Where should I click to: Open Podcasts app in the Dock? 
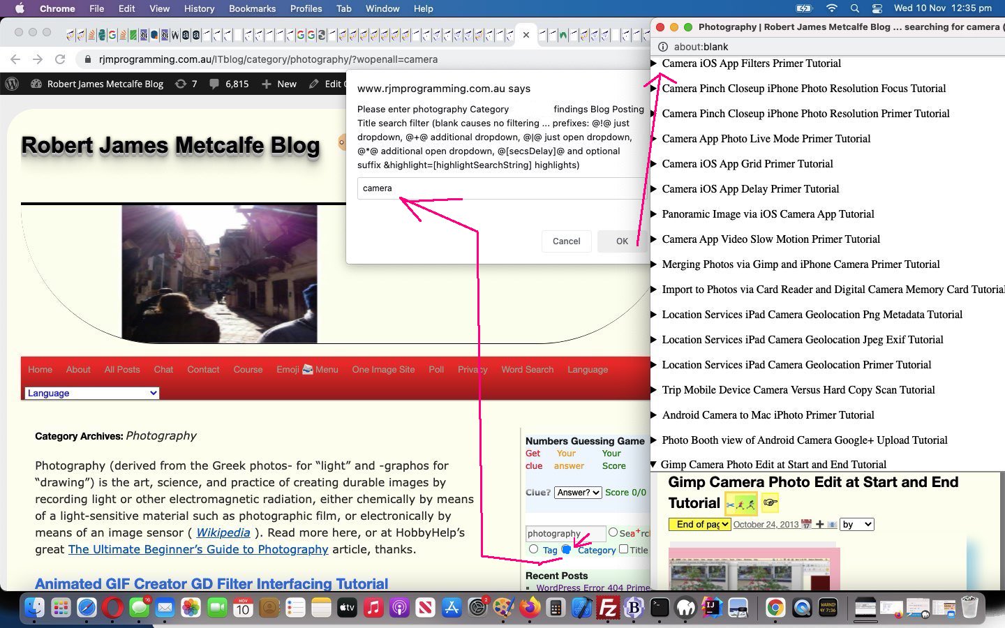399,608
